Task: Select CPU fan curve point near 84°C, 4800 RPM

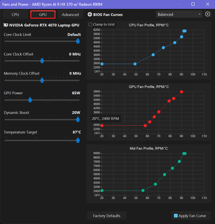Action: 175,43
